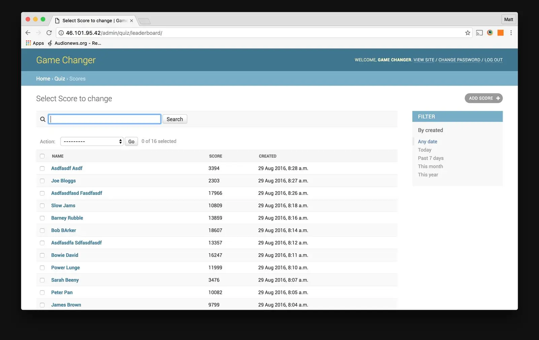Screen dimensions: 539x340
Task: Click the browser back arrow
Action: (x=28, y=33)
